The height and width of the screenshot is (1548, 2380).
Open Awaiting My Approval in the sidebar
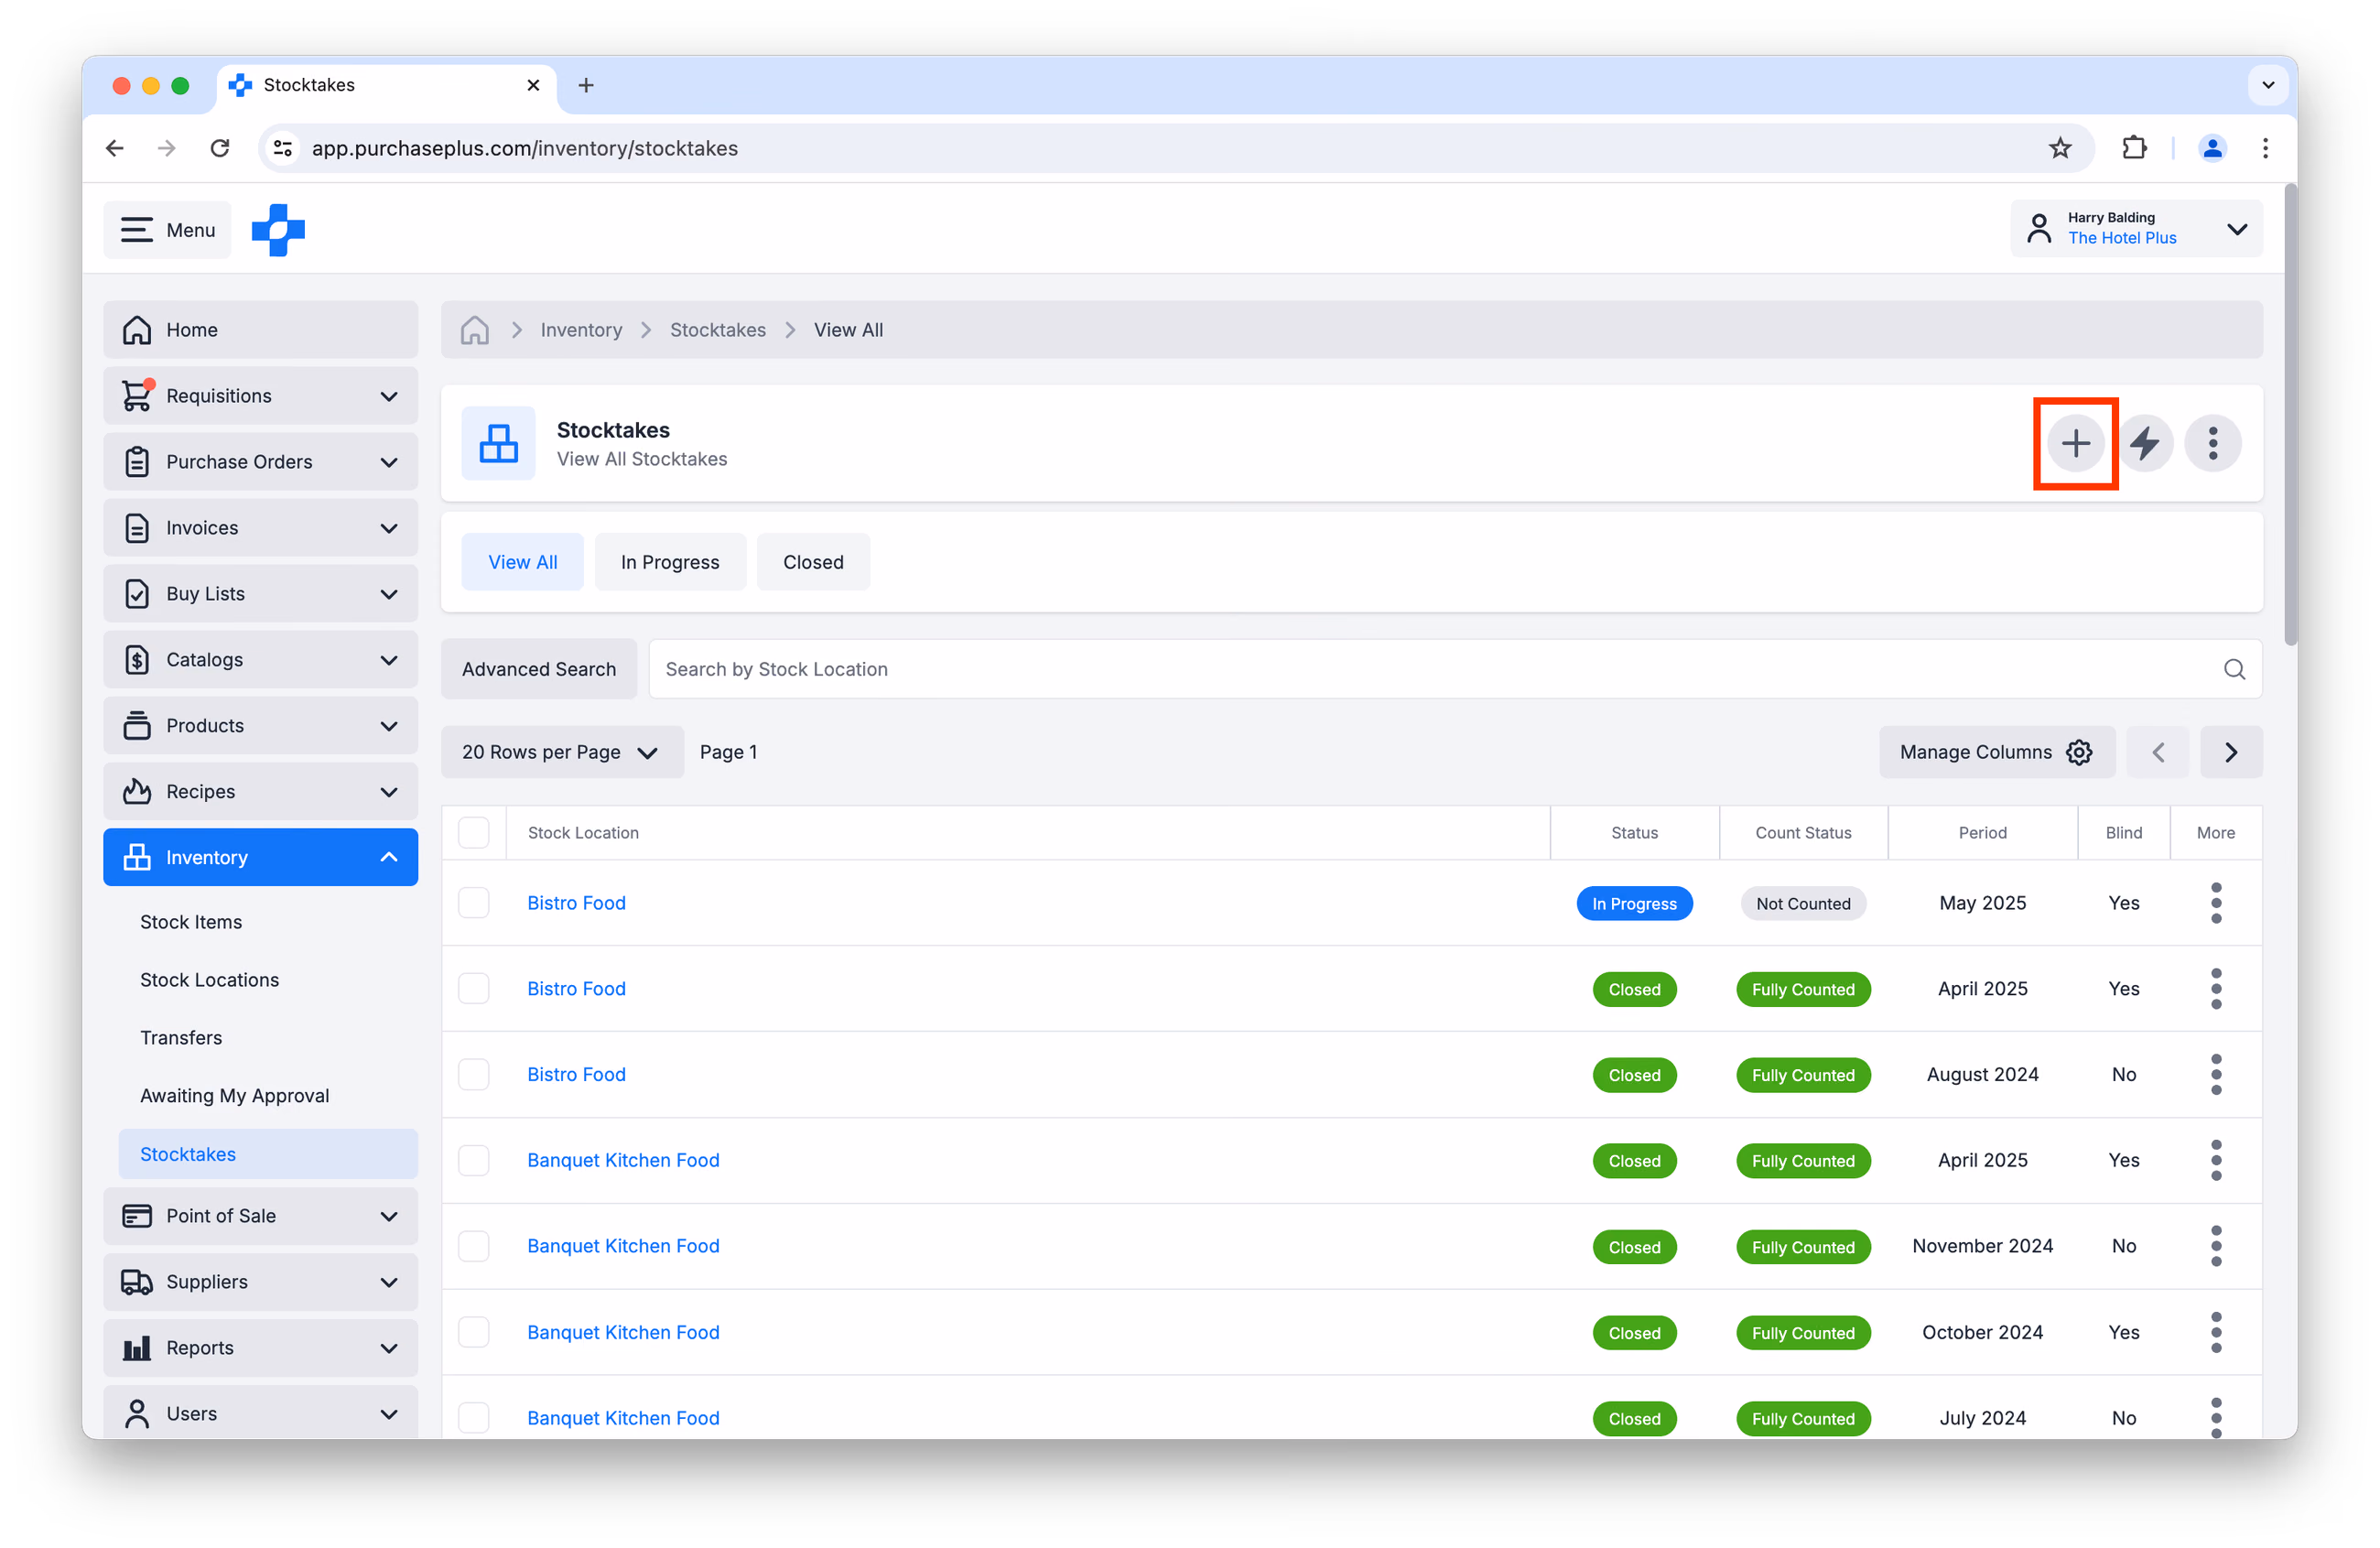click(234, 1096)
